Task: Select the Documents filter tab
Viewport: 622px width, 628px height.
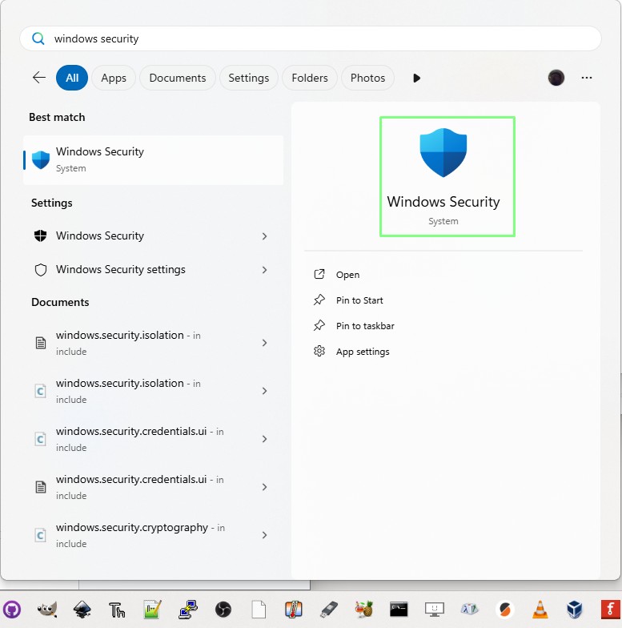Action: (x=178, y=78)
